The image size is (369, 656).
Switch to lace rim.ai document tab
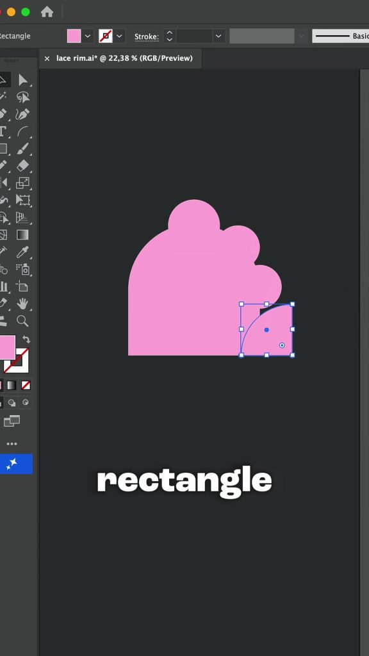tap(124, 58)
